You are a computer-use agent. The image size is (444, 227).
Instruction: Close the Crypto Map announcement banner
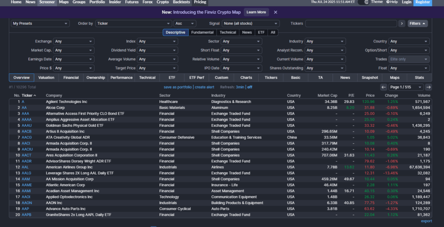tap(275, 12)
